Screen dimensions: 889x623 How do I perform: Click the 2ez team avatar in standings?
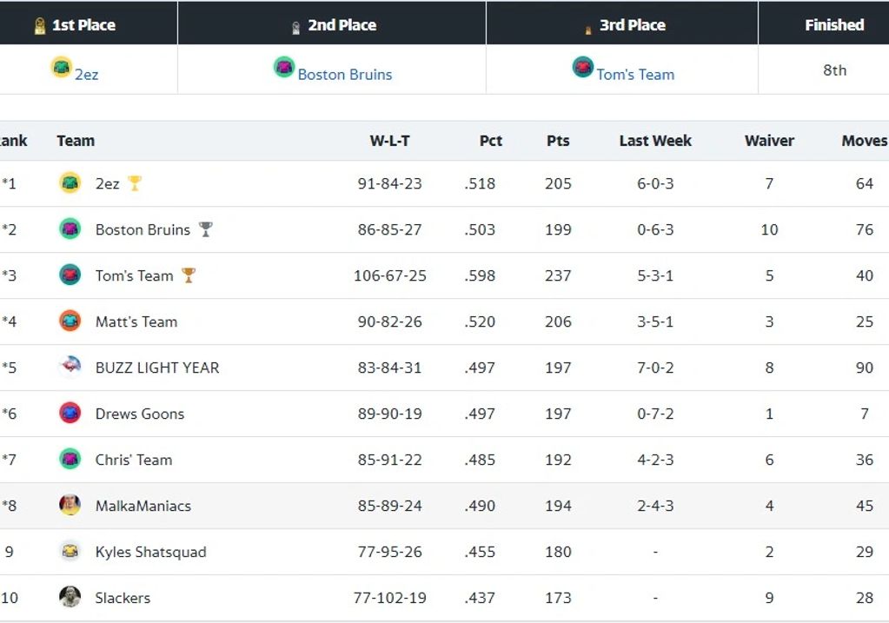70,183
